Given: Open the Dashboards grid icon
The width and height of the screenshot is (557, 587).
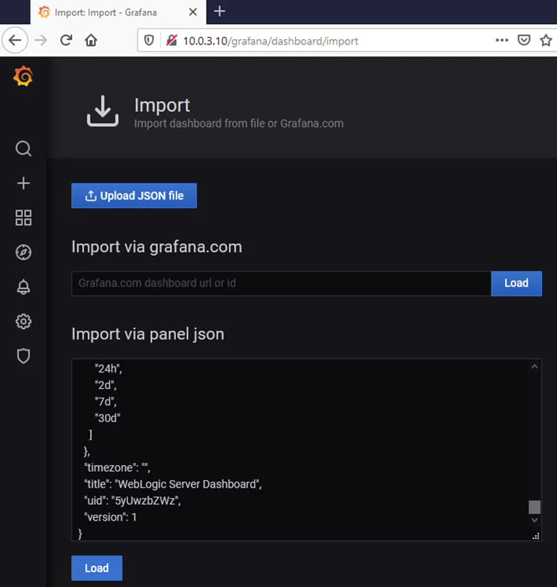Looking at the screenshot, I should [x=23, y=217].
